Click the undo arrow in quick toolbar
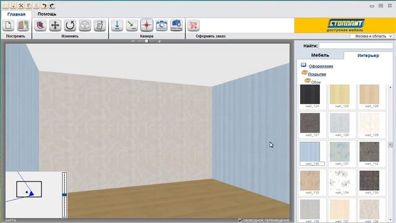 (x=45, y=6)
